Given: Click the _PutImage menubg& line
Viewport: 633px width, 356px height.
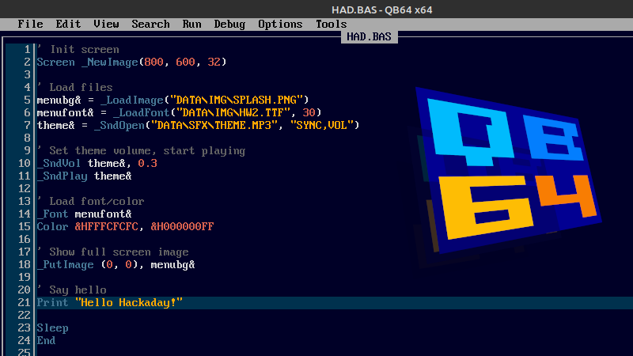Looking at the screenshot, I should point(116,265).
